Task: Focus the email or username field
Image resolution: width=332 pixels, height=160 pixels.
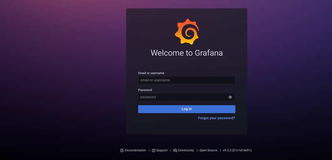Action: (x=186, y=80)
